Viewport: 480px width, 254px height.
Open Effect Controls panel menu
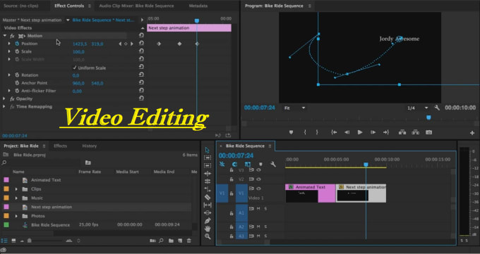(x=90, y=6)
